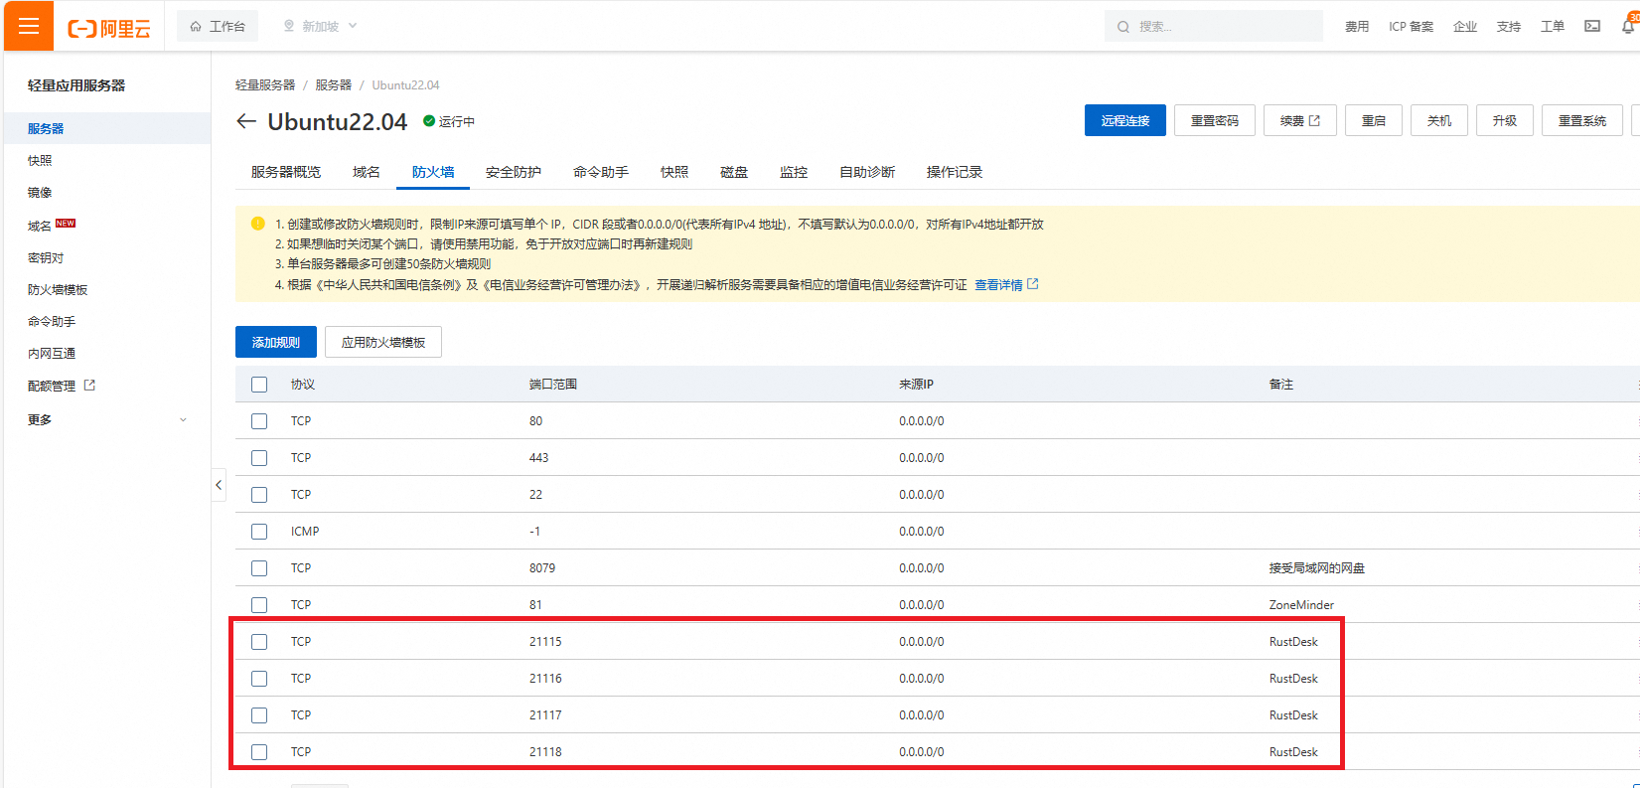Open the notifications bell
The width and height of the screenshot is (1640, 788).
pos(1628,26)
